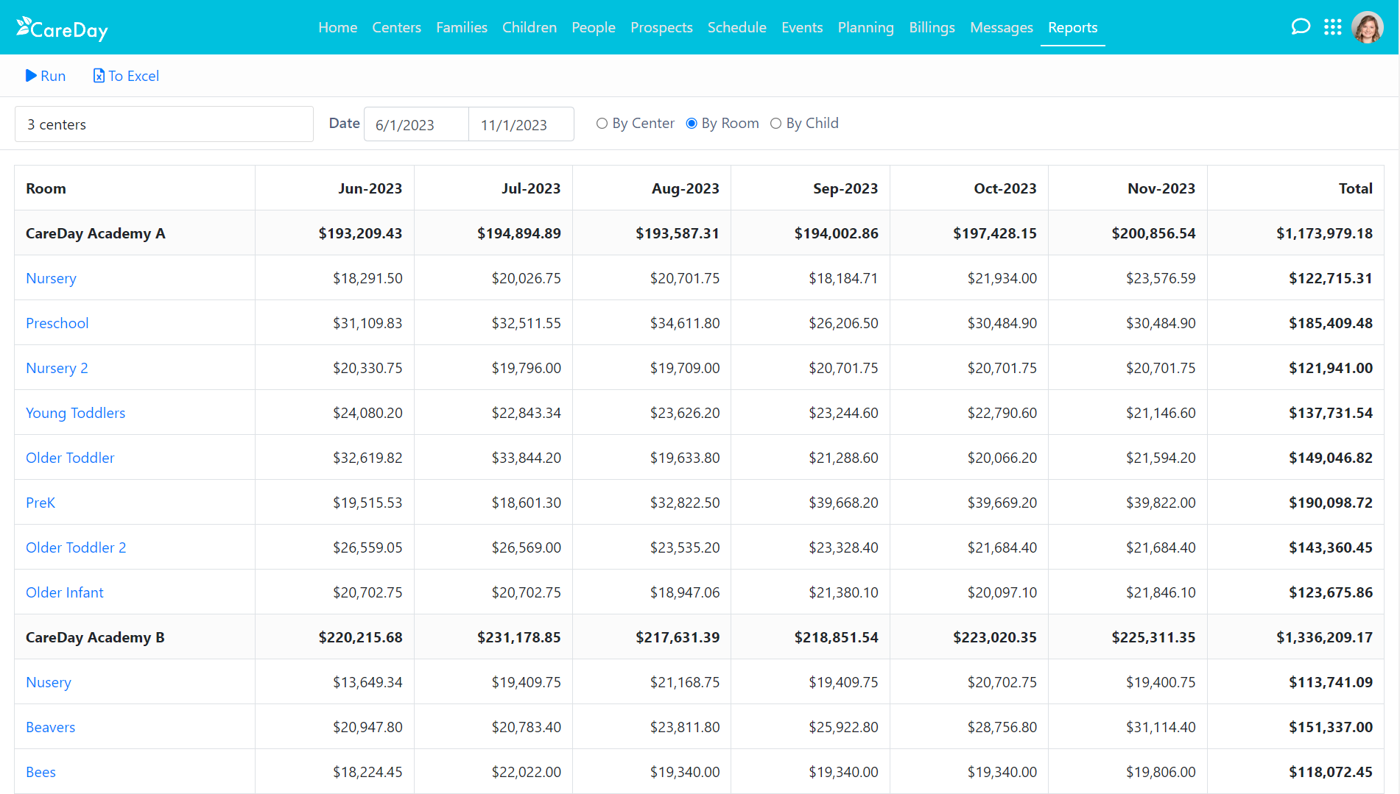Screen dimensions: 1400x794
Task: Click the Preschool room link
Action: coord(57,323)
